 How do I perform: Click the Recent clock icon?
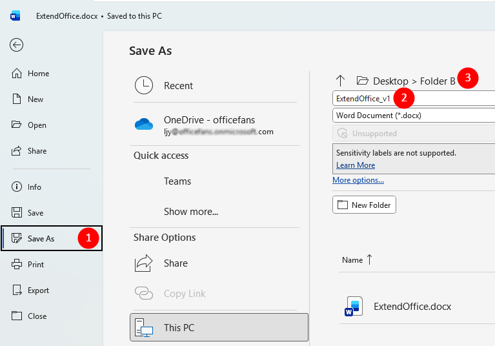pyautogui.click(x=144, y=85)
